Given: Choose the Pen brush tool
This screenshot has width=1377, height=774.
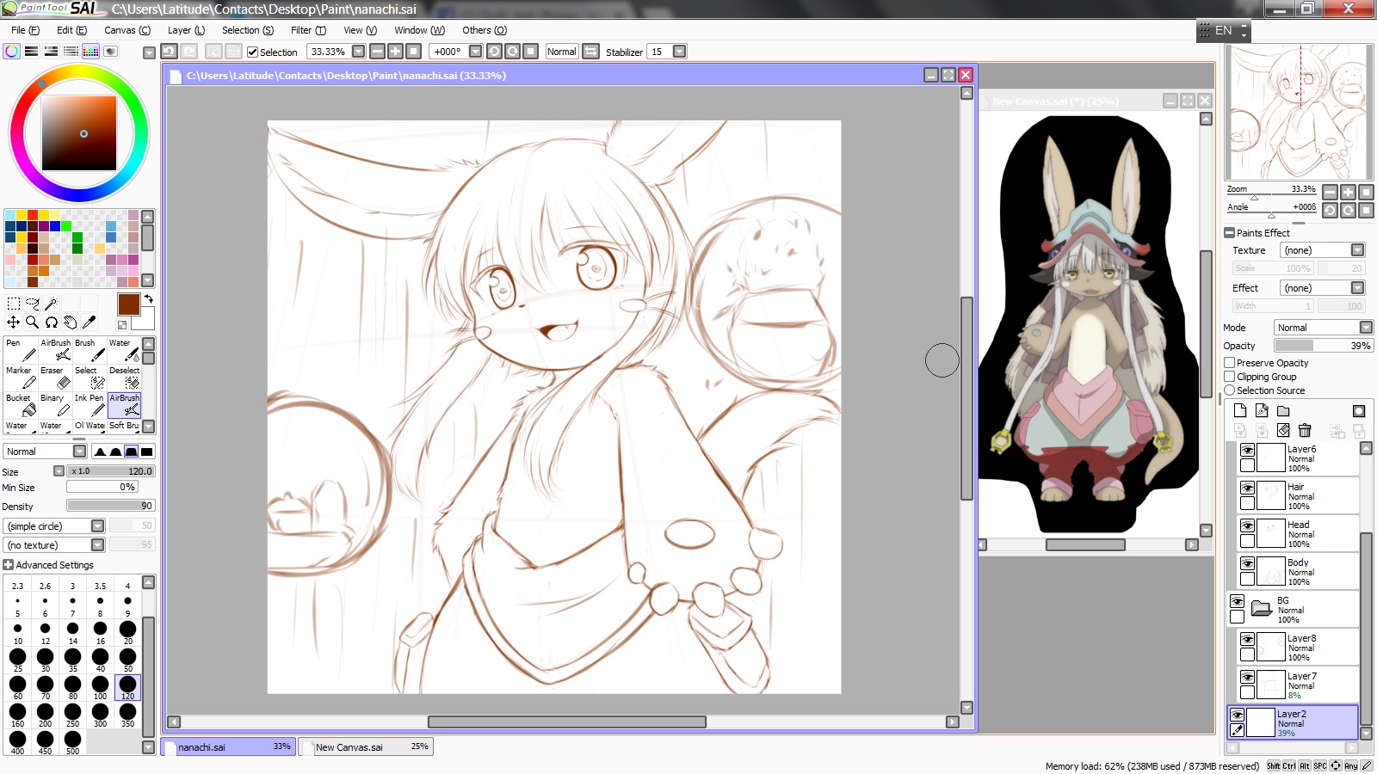Looking at the screenshot, I should click(21, 350).
